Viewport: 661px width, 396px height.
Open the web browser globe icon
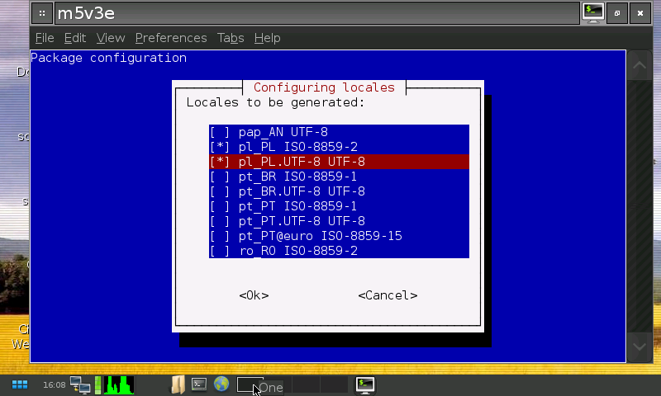(221, 384)
